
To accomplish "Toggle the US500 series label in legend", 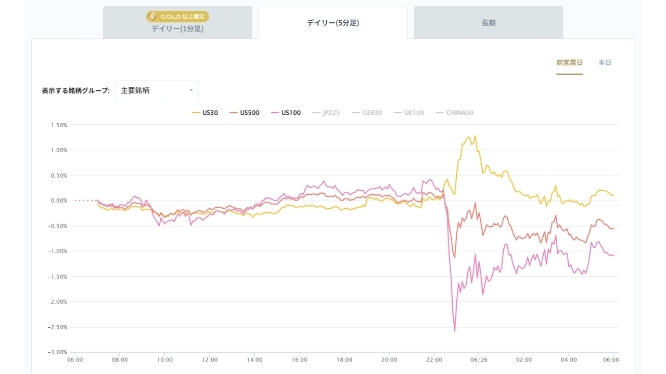I will (x=250, y=113).
